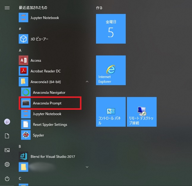The height and width of the screenshot is (186, 192).
Task: Click the Anaconda3 (64-bit) folder label
Action: click(46, 82)
